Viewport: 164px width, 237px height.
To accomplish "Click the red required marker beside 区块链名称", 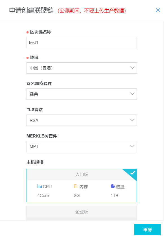I will point(27,32).
